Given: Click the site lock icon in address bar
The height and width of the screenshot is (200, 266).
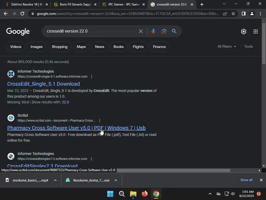Looking at the screenshot, I should coord(33,14).
